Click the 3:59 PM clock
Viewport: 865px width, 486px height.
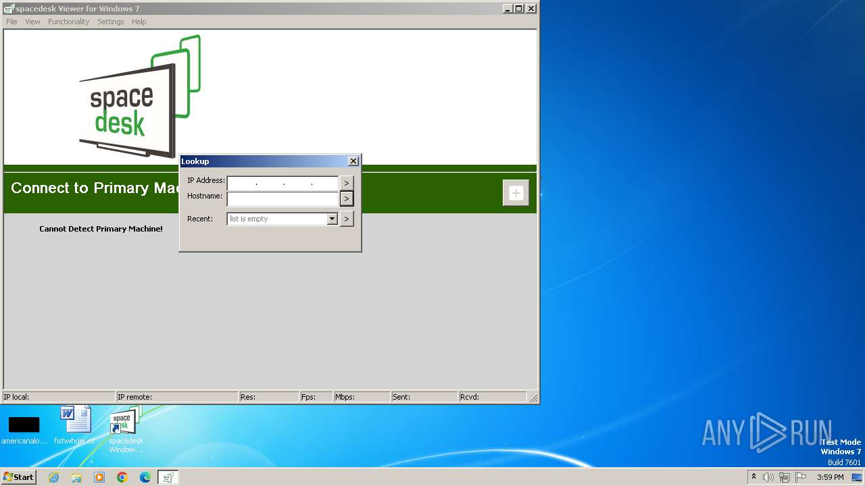click(x=830, y=477)
